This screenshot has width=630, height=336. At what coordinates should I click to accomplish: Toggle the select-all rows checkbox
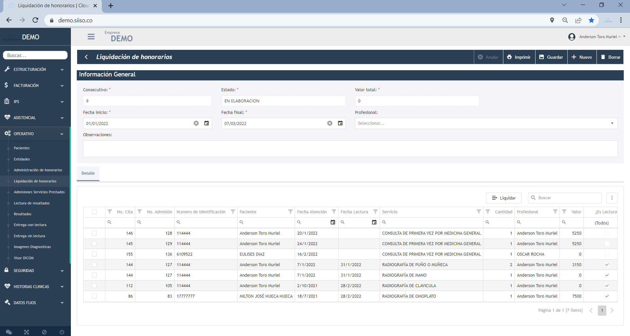(94, 212)
